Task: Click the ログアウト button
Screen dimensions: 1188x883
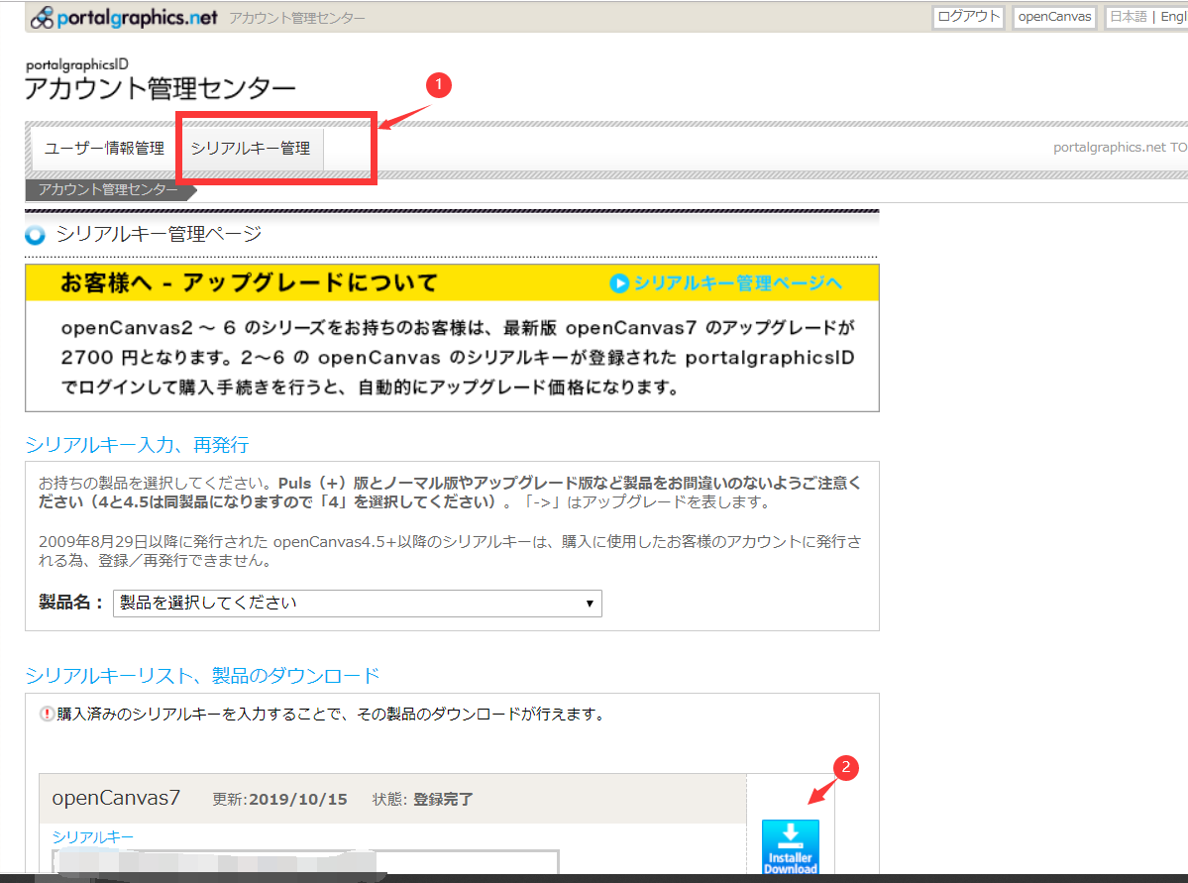Action: pos(968,17)
